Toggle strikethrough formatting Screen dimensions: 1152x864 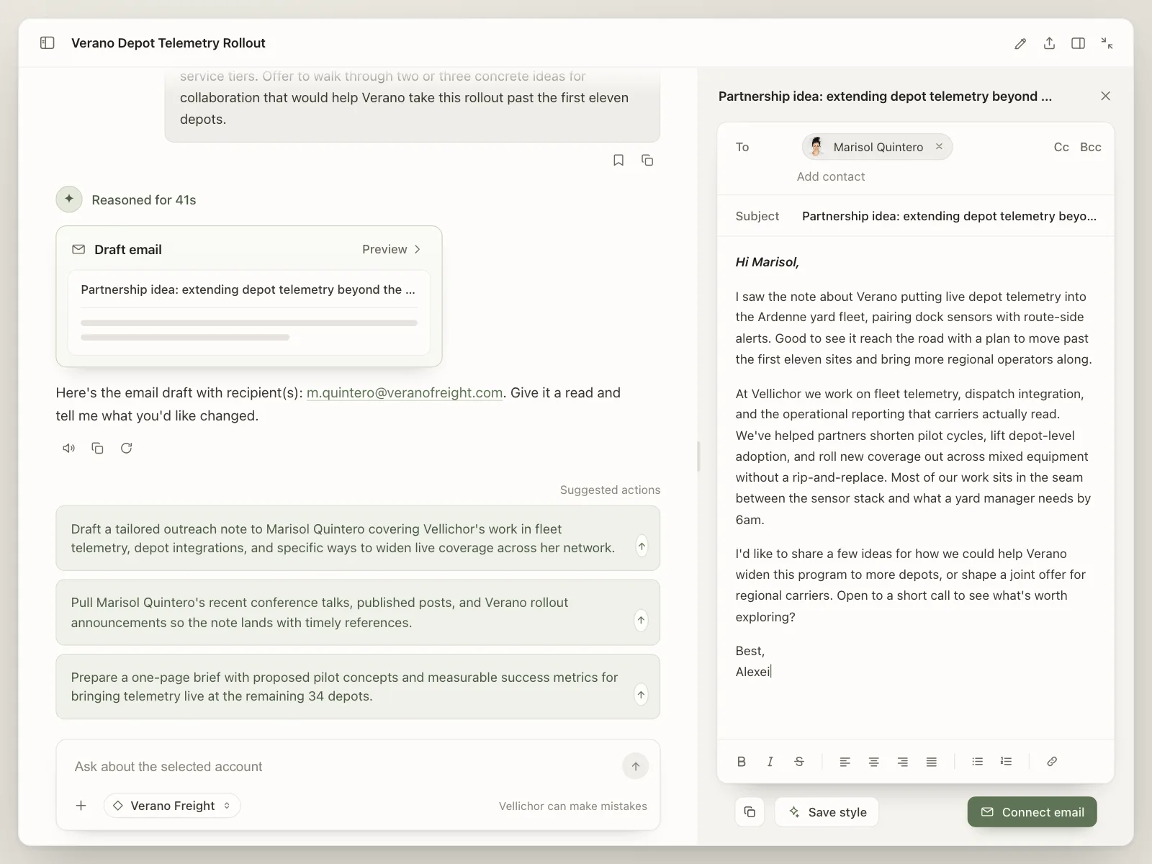click(x=799, y=761)
